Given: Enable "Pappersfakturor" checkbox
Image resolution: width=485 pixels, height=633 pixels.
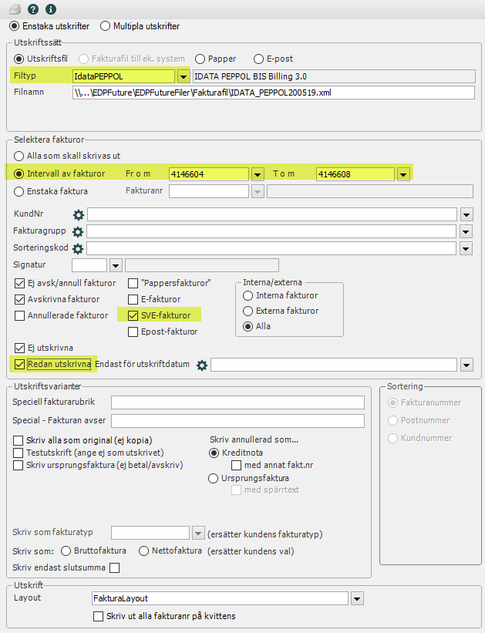Looking at the screenshot, I should pos(133,284).
